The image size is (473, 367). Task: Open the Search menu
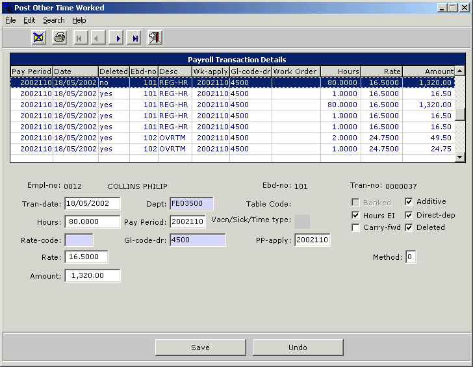[x=54, y=20]
